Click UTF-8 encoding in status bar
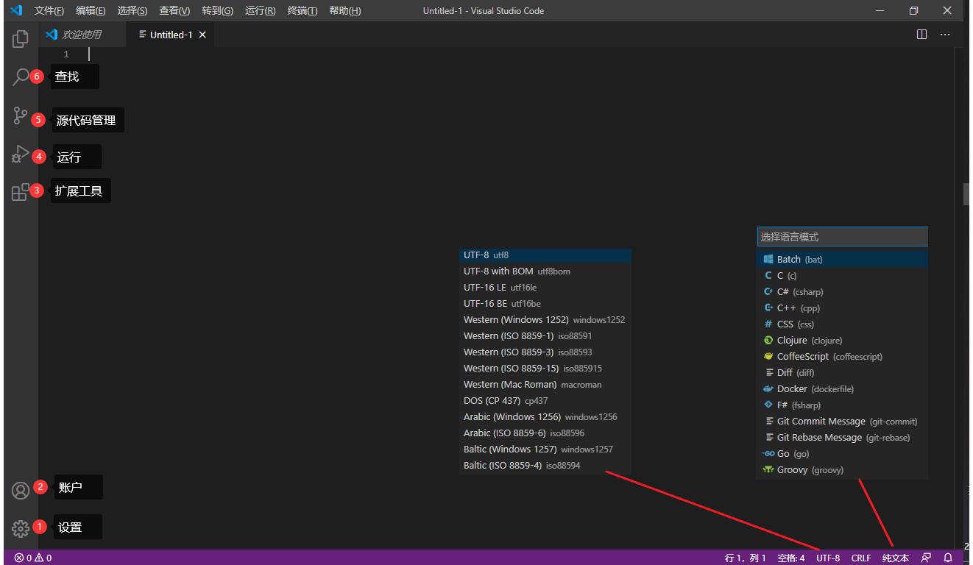The height and width of the screenshot is (565, 973). point(828,558)
